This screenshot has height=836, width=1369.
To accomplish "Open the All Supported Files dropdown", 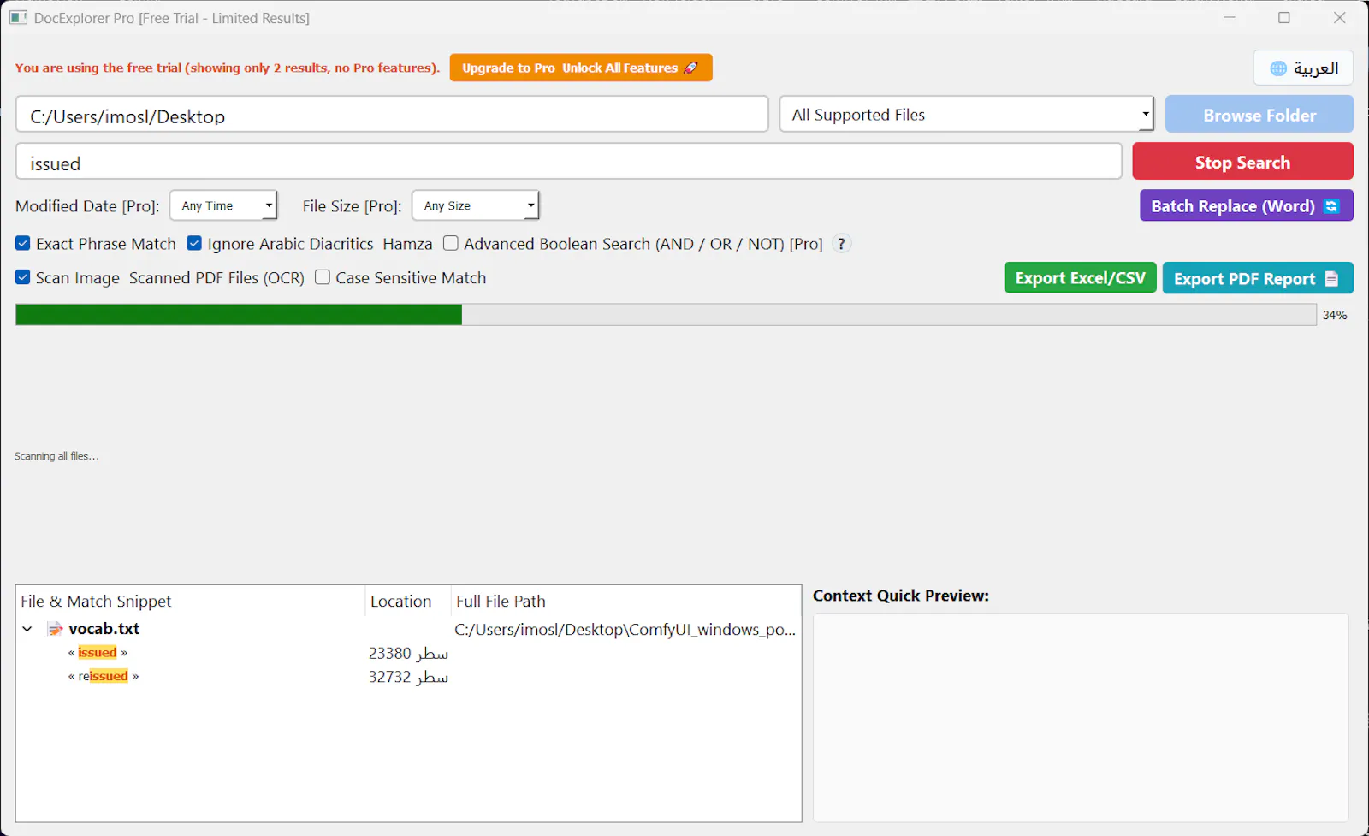I will (x=966, y=115).
